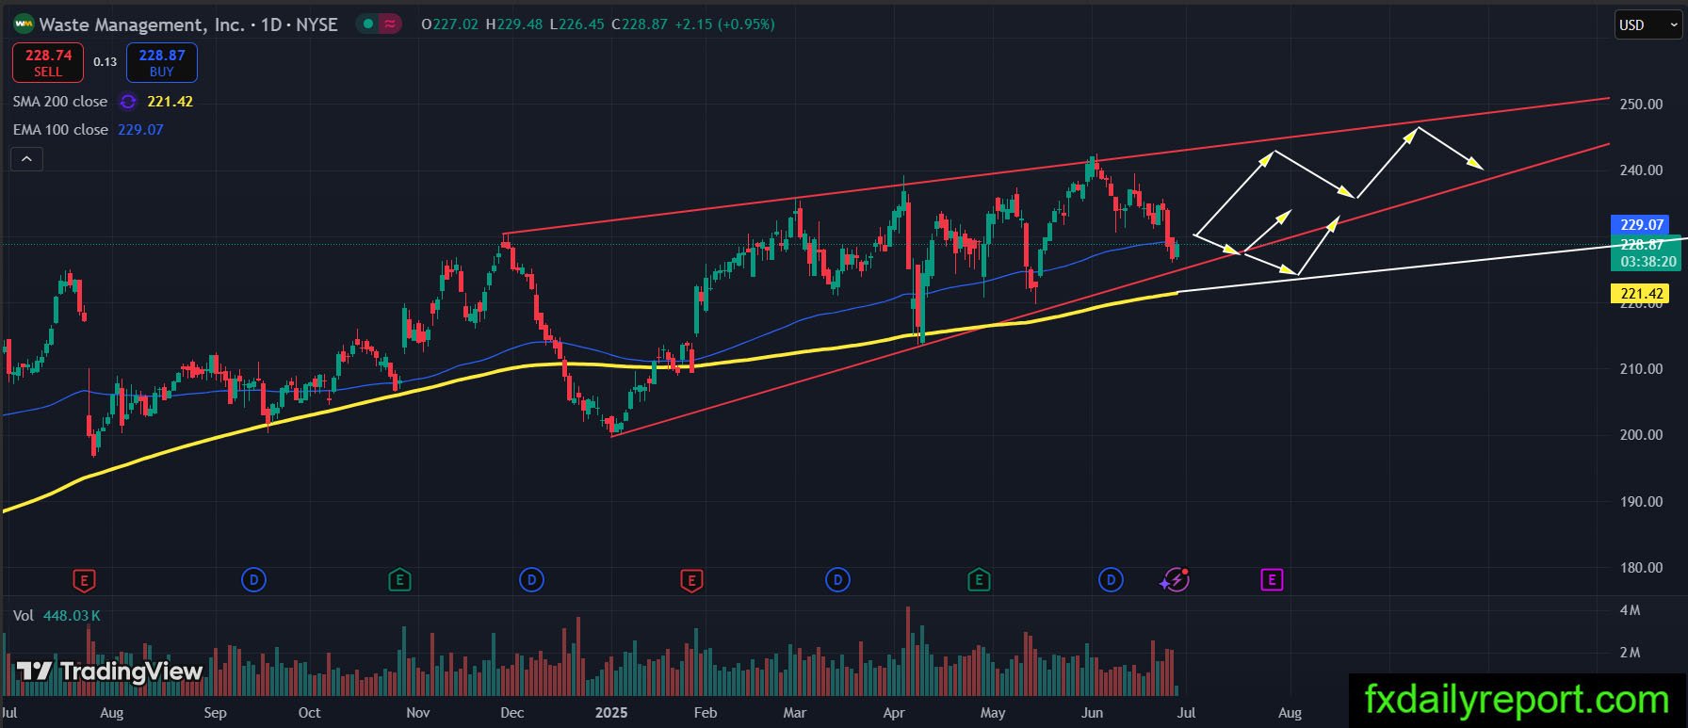
Task: Open the Waste Management, Inc. symbol title
Action: coord(141,24)
